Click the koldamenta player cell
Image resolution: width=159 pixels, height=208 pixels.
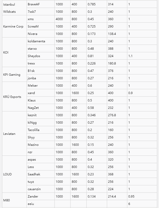point(36,41)
